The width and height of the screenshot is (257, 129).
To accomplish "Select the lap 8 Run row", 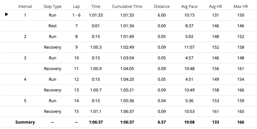I will click(127, 37).
